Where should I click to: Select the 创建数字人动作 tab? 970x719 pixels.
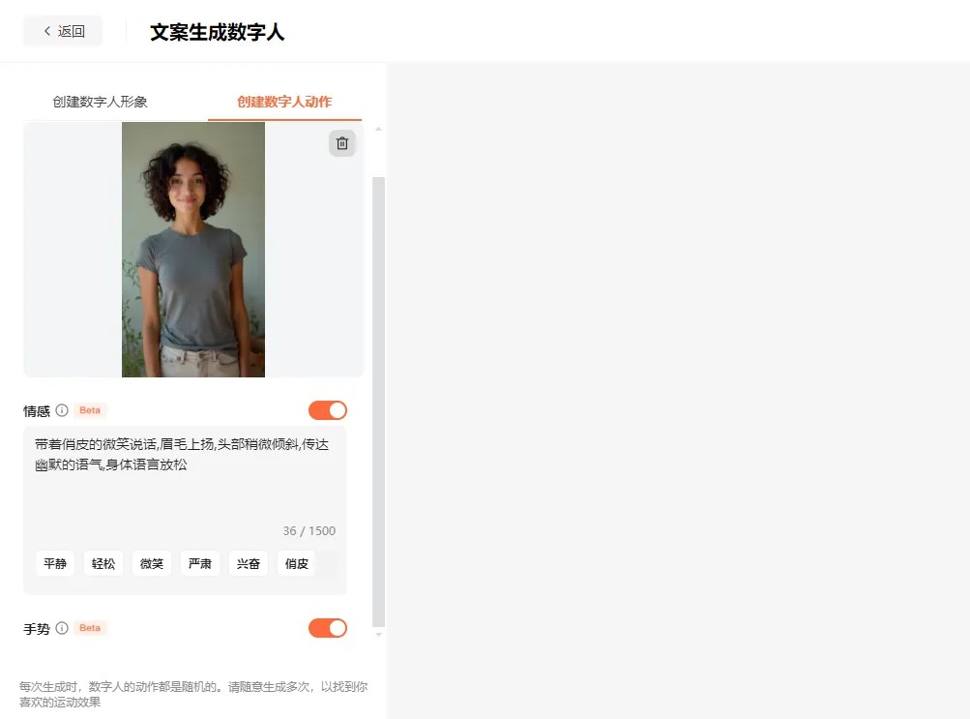pos(284,102)
